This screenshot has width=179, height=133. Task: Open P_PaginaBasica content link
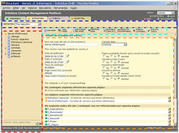(x=56, y=109)
